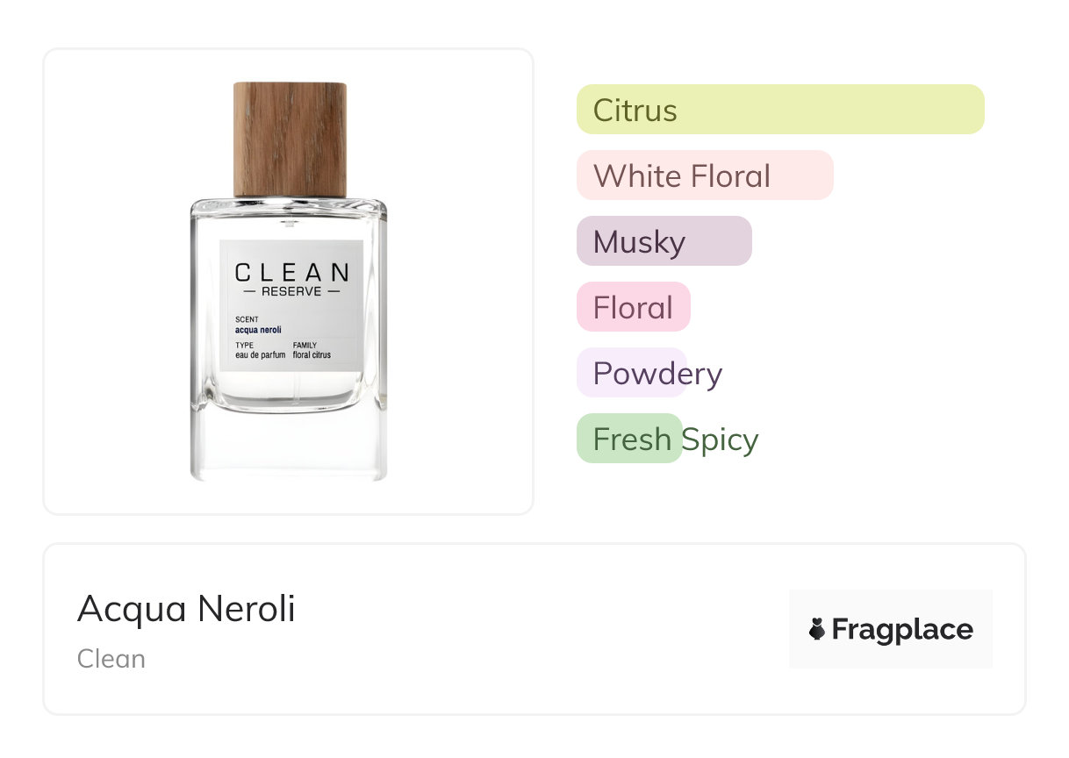Viewport: 1069px width, 758px height.
Task: Select the yellow-green Citrus accord bar
Action: [x=779, y=110]
